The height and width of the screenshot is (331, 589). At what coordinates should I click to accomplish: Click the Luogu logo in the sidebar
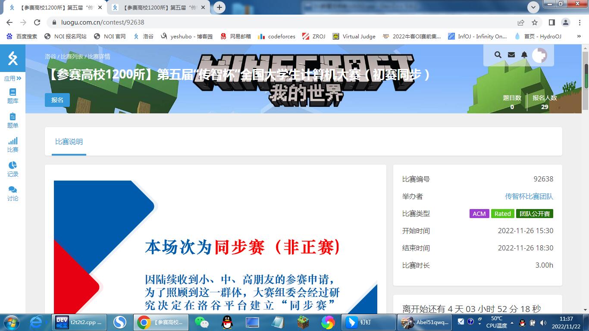tap(13, 58)
